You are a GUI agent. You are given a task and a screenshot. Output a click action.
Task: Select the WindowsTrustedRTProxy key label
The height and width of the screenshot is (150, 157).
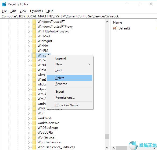click(x=55, y=27)
